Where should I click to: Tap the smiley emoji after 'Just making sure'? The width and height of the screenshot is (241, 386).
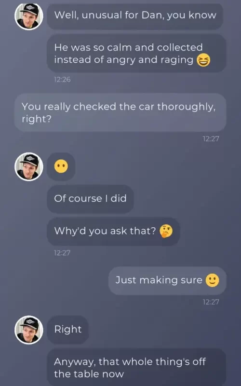[x=212, y=280]
